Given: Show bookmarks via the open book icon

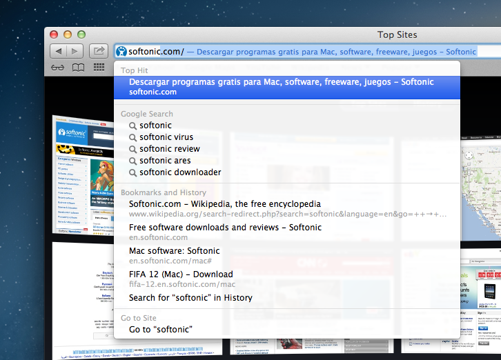Looking at the screenshot, I should 79,68.
